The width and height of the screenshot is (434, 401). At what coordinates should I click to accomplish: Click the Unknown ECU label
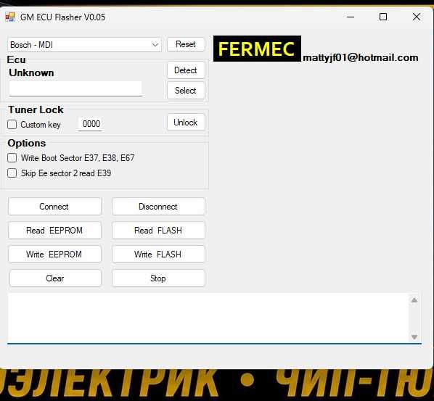pos(31,73)
